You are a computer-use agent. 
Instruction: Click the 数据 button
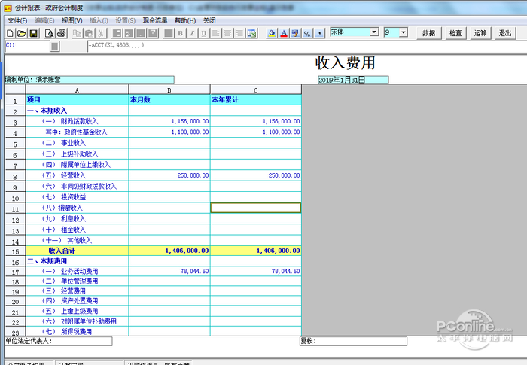[x=429, y=33]
